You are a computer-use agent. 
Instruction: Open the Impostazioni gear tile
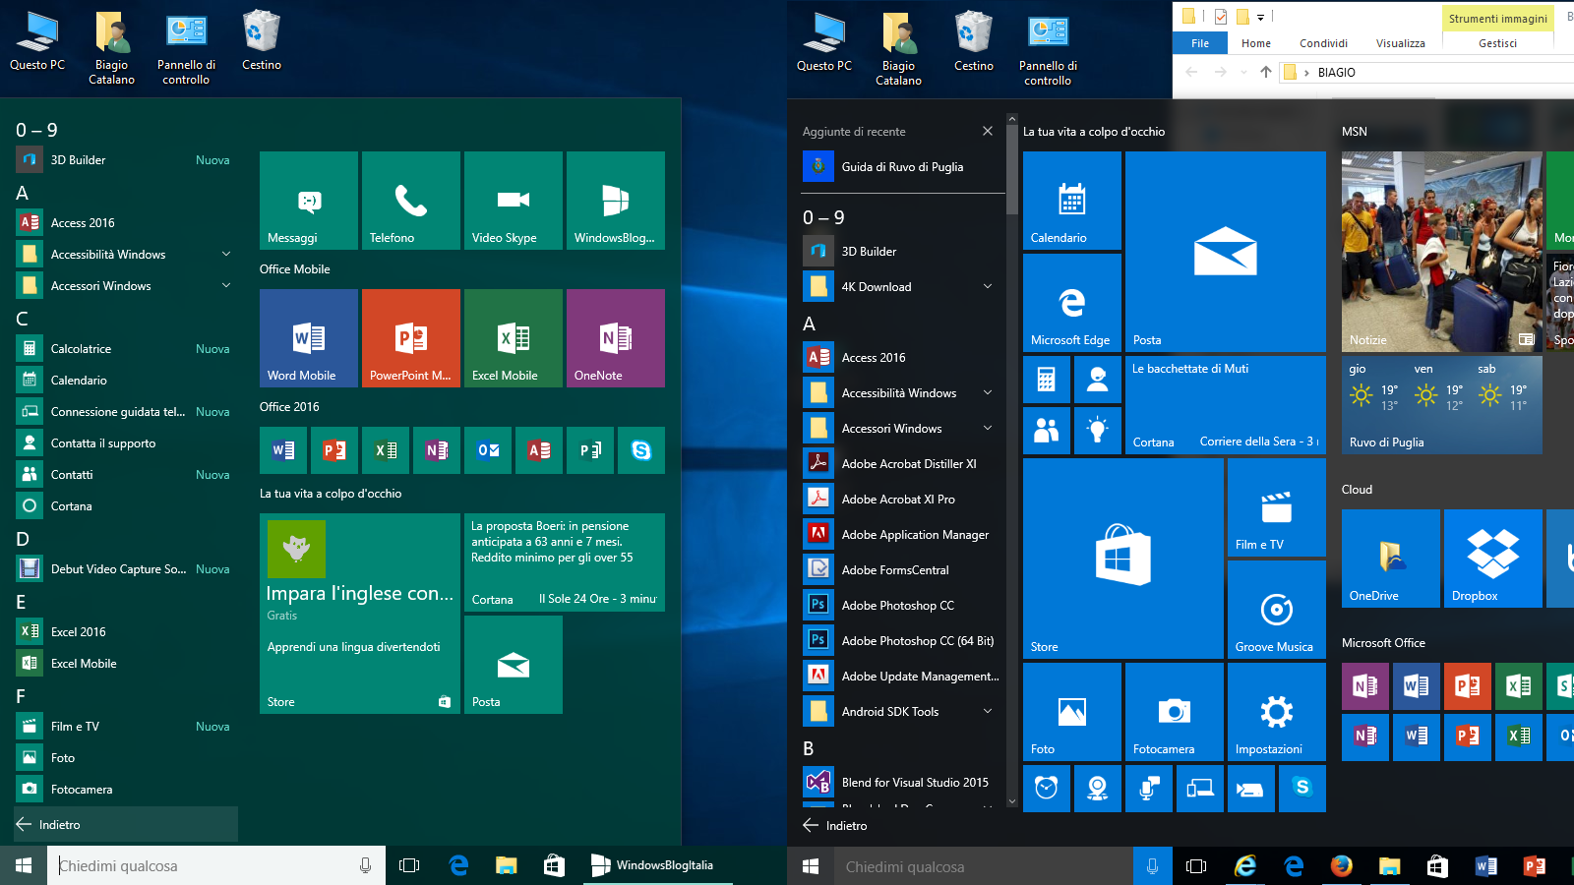point(1277,712)
